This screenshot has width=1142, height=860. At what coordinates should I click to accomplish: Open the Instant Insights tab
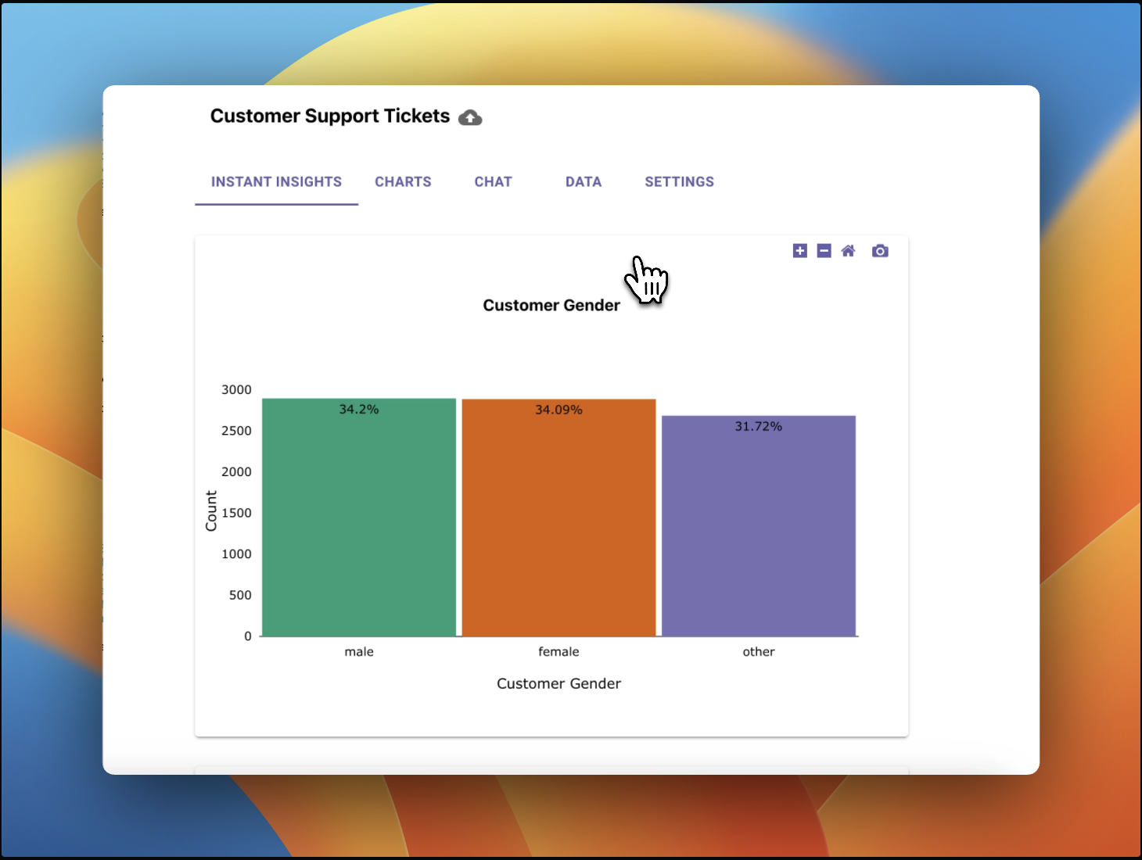pyautogui.click(x=276, y=182)
